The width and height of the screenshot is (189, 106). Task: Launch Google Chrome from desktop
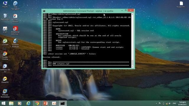point(5,56)
